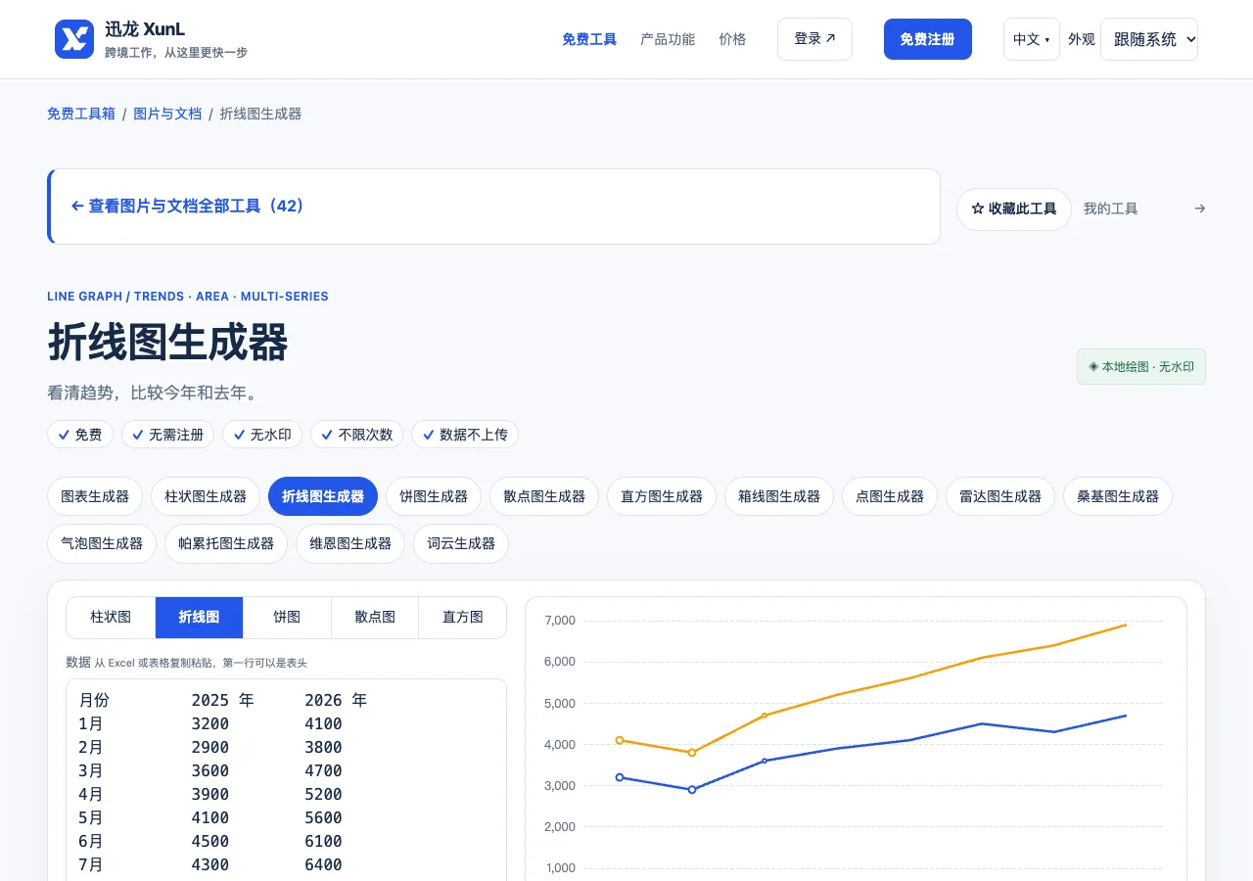1253x881 pixels.
Task: Click the 7,000 y-axis label
Action: point(560,621)
